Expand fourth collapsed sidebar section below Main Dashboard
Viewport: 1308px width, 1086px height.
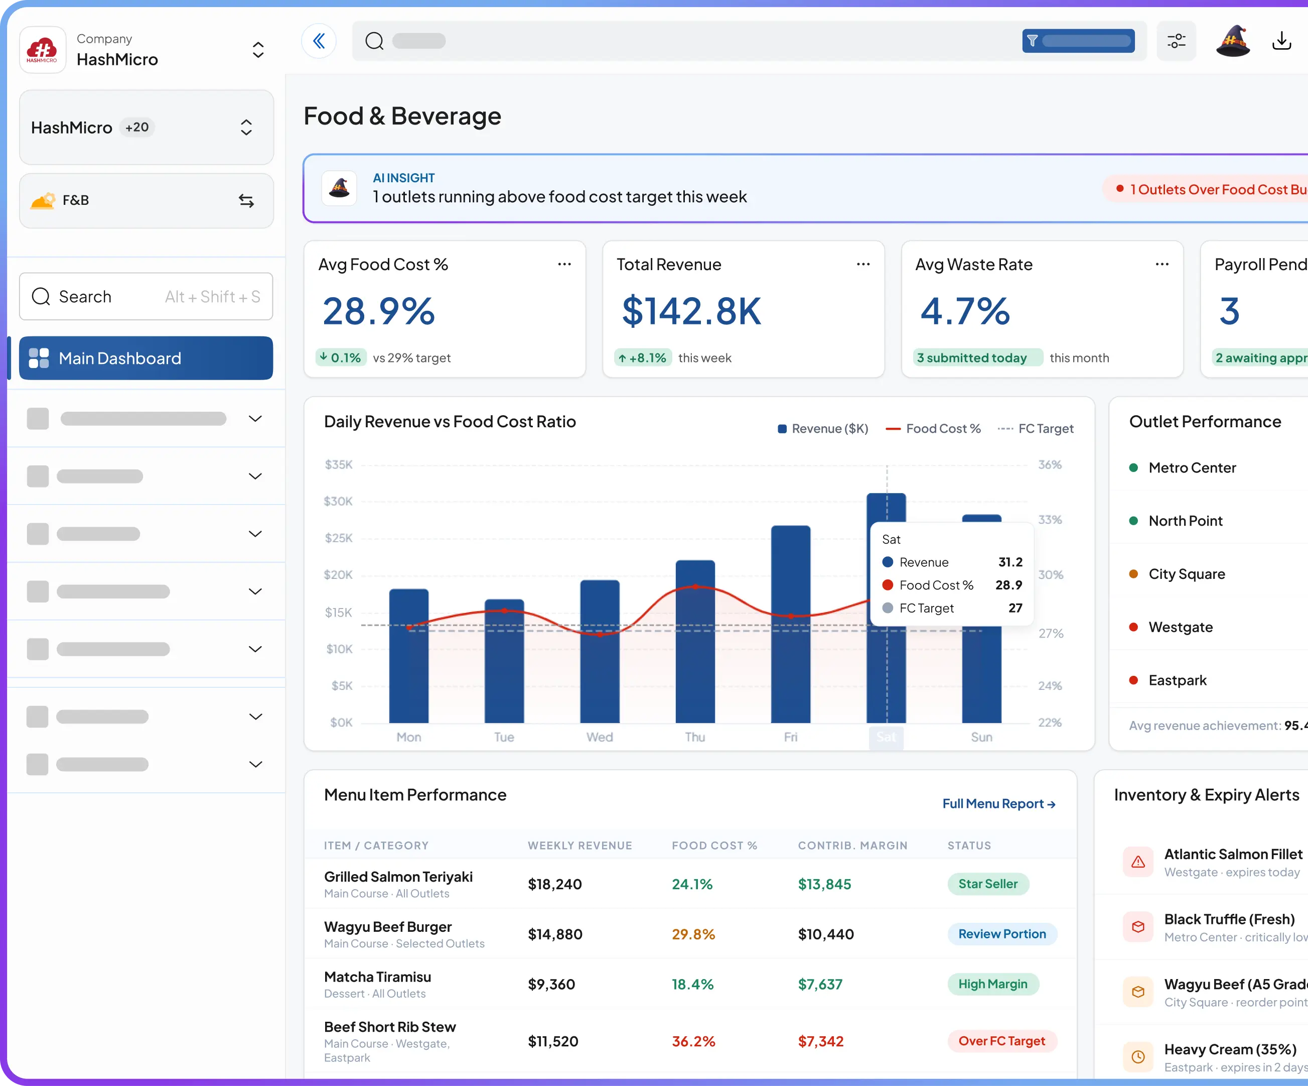255,591
